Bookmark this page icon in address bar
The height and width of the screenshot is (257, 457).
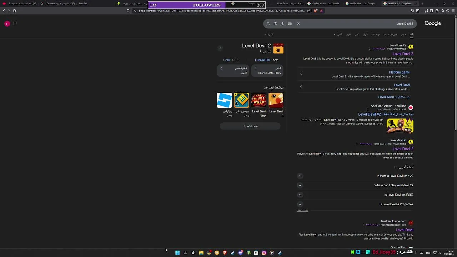(x=128, y=11)
